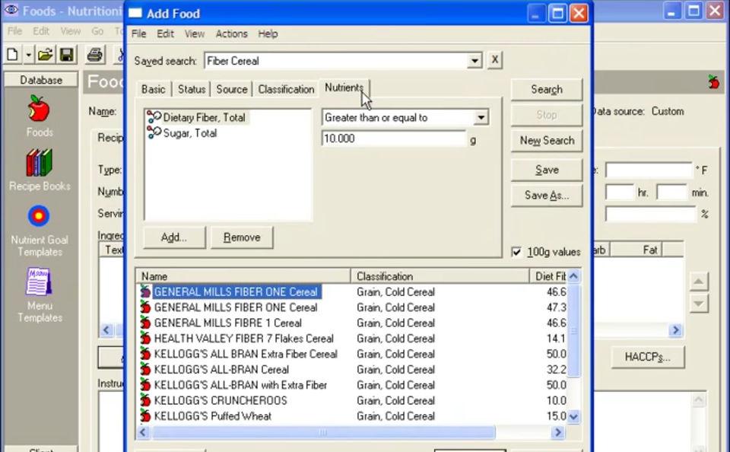The width and height of the screenshot is (730, 452).
Task: Click results list horizontal scrollbar thumb
Action: 323,432
